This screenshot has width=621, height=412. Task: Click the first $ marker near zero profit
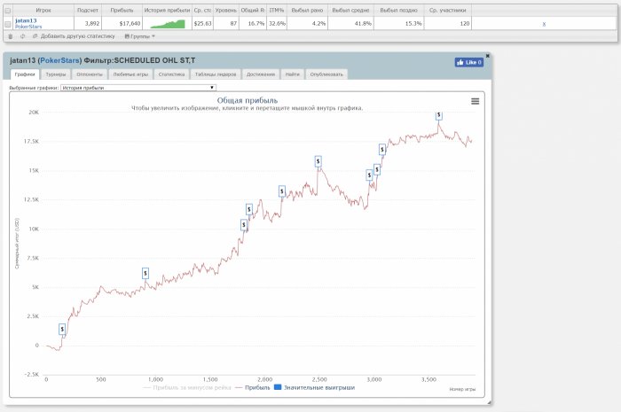[x=62, y=330]
